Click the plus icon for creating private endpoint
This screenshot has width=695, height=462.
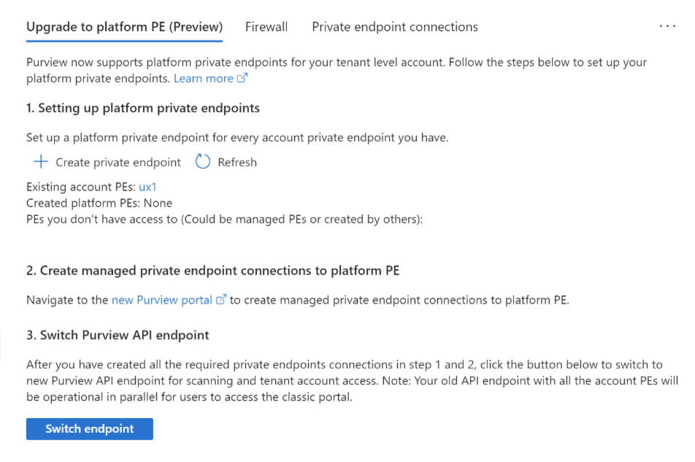41,162
